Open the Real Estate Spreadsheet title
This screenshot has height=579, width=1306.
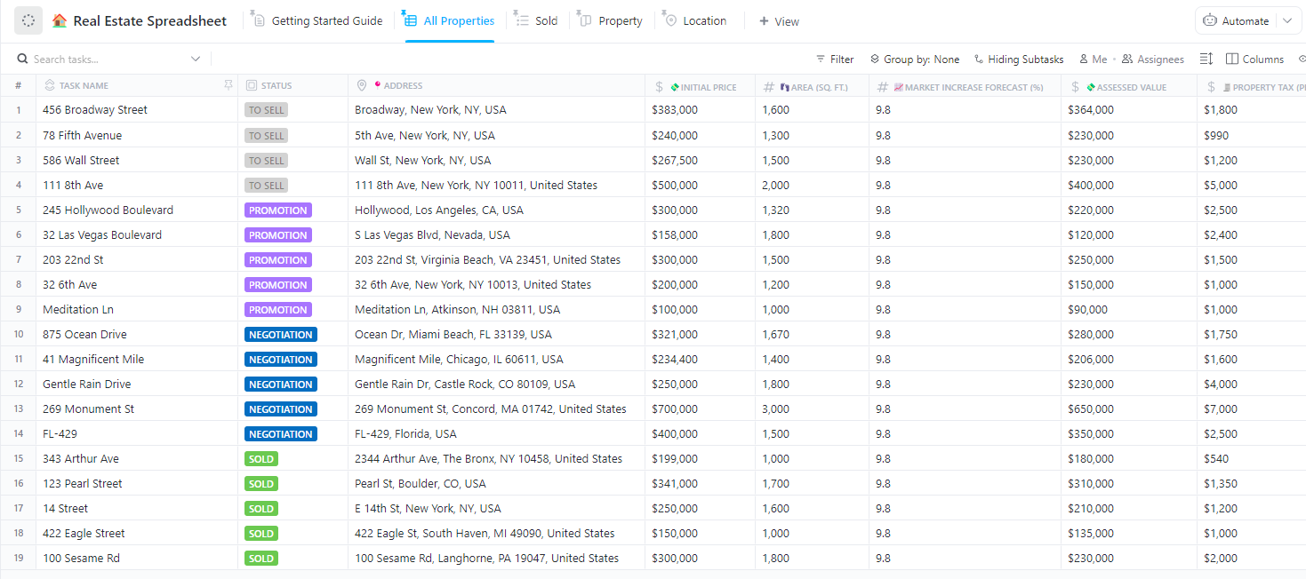coord(149,20)
